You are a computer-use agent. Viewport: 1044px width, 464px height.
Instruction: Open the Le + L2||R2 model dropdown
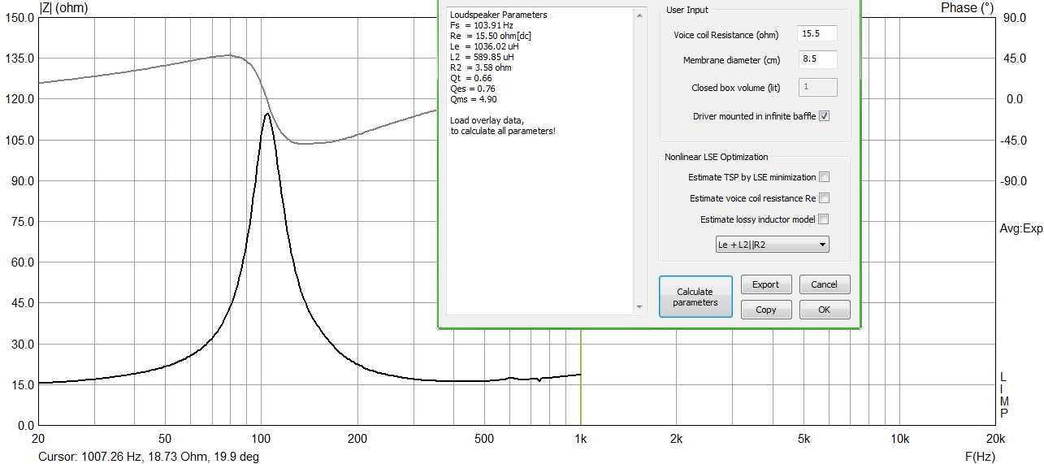[x=772, y=245]
